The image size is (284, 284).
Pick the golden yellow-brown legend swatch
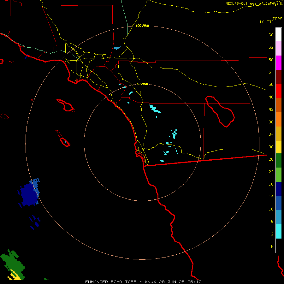pos(279,134)
